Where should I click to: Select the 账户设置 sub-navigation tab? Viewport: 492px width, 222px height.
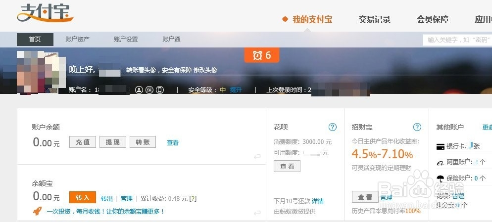[x=126, y=40]
